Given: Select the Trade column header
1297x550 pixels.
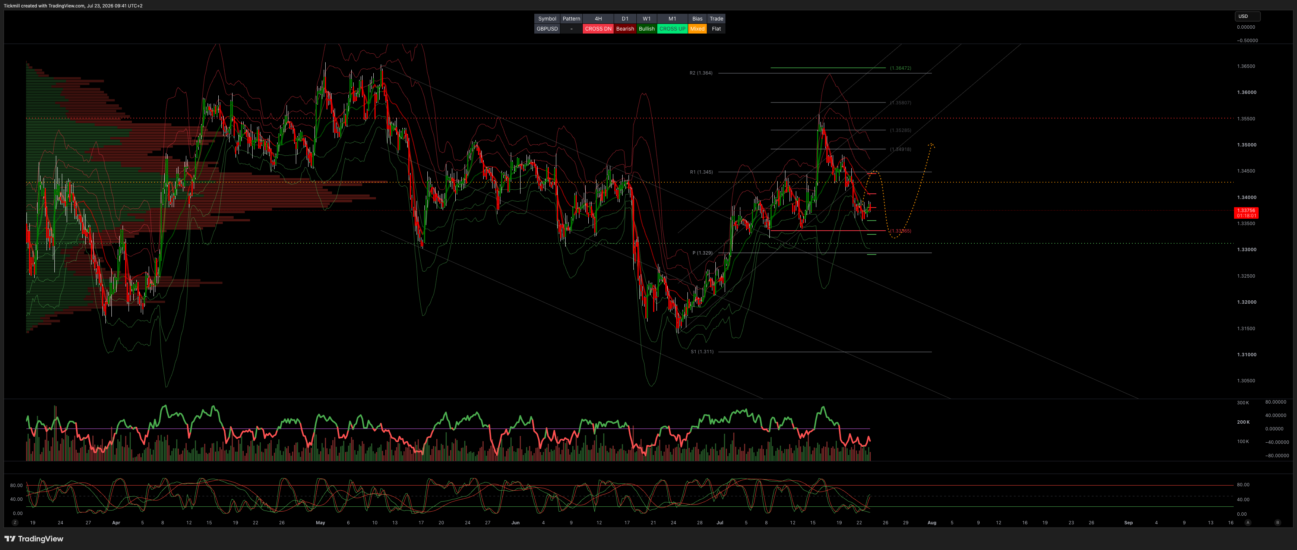Looking at the screenshot, I should click(716, 19).
